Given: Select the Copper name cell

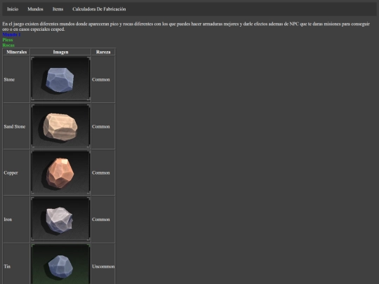Looking at the screenshot, I should coord(16,173).
